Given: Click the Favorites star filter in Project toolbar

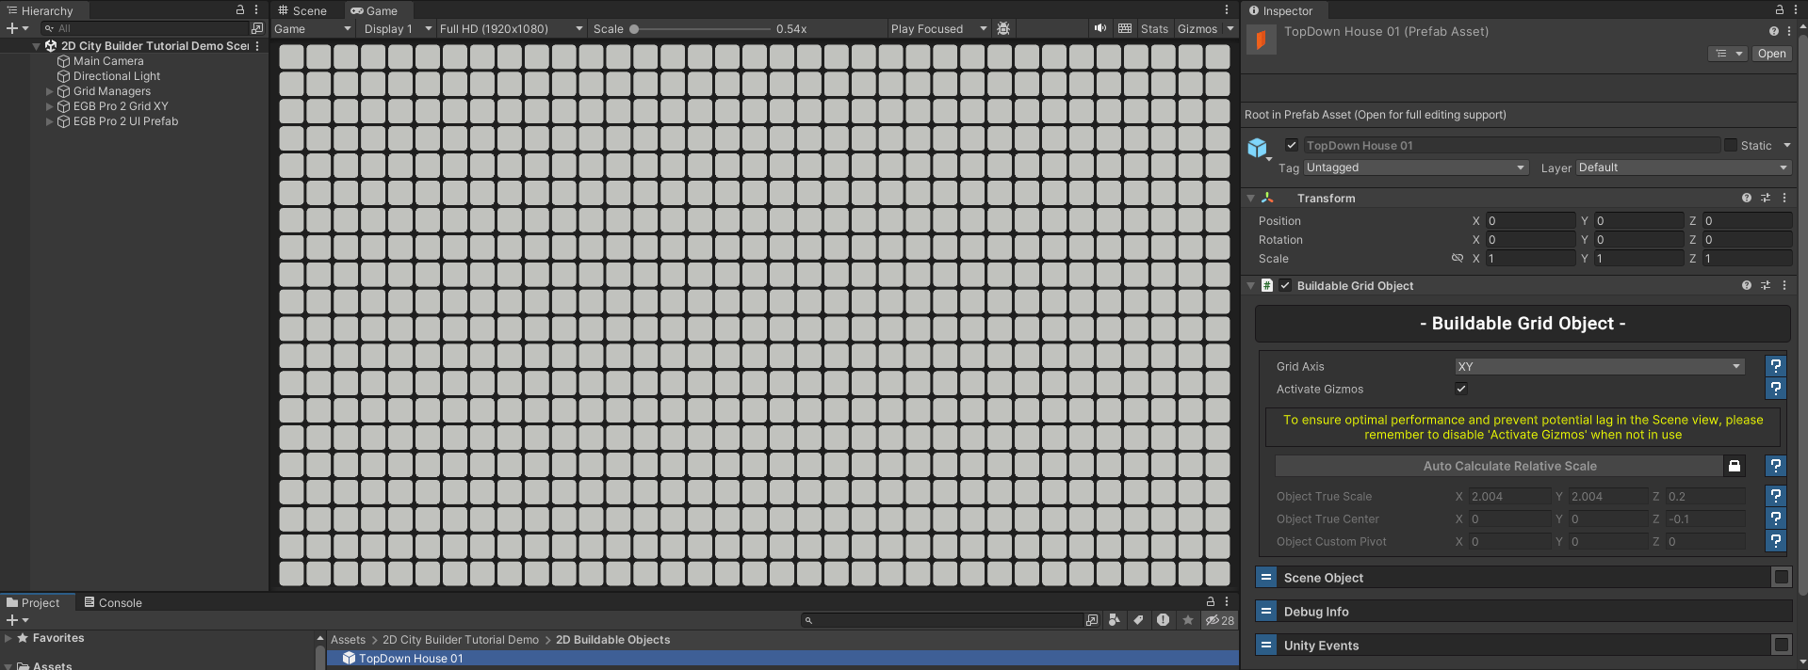Looking at the screenshot, I should (x=1187, y=620).
